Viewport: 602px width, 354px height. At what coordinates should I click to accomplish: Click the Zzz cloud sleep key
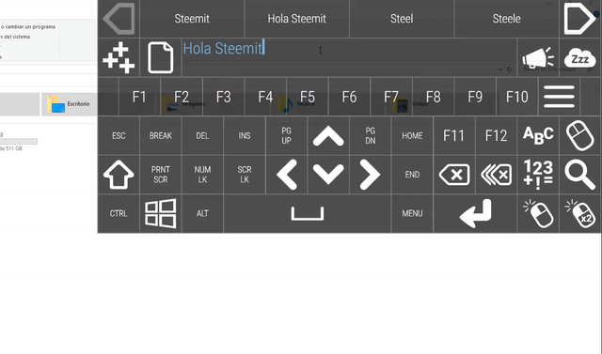579,57
